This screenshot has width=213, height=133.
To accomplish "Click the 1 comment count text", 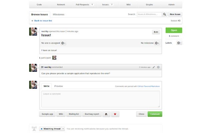I will [174, 36].
